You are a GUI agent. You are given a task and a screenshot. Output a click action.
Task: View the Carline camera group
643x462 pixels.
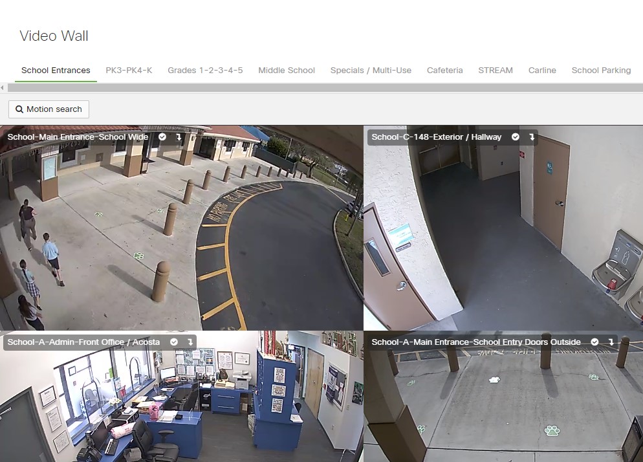(542, 71)
